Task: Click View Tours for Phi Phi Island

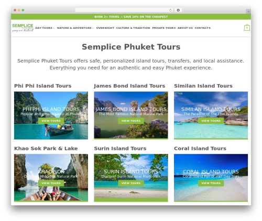Action: [x=51, y=121]
